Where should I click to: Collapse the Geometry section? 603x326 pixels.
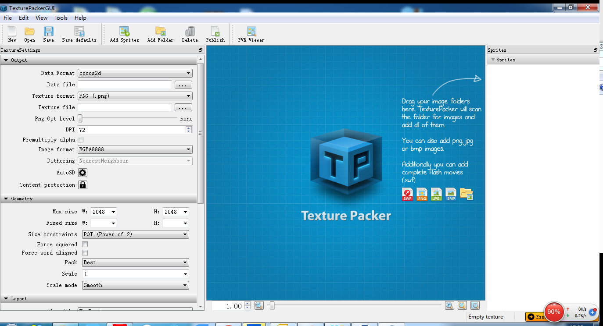[x=6, y=198]
